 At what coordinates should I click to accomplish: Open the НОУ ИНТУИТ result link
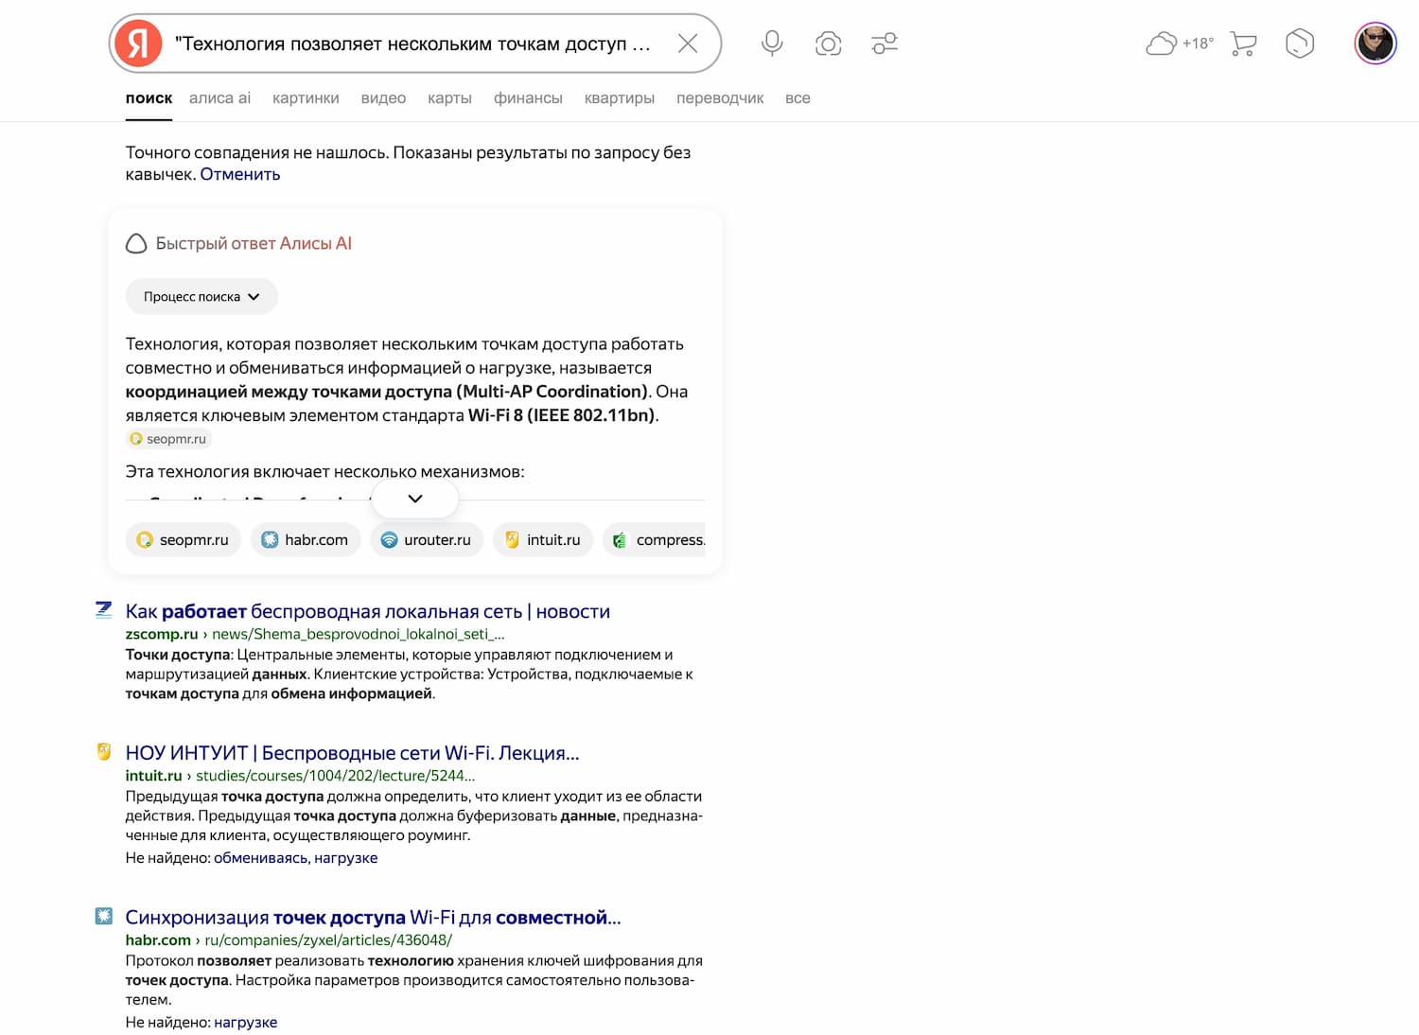[x=352, y=753]
